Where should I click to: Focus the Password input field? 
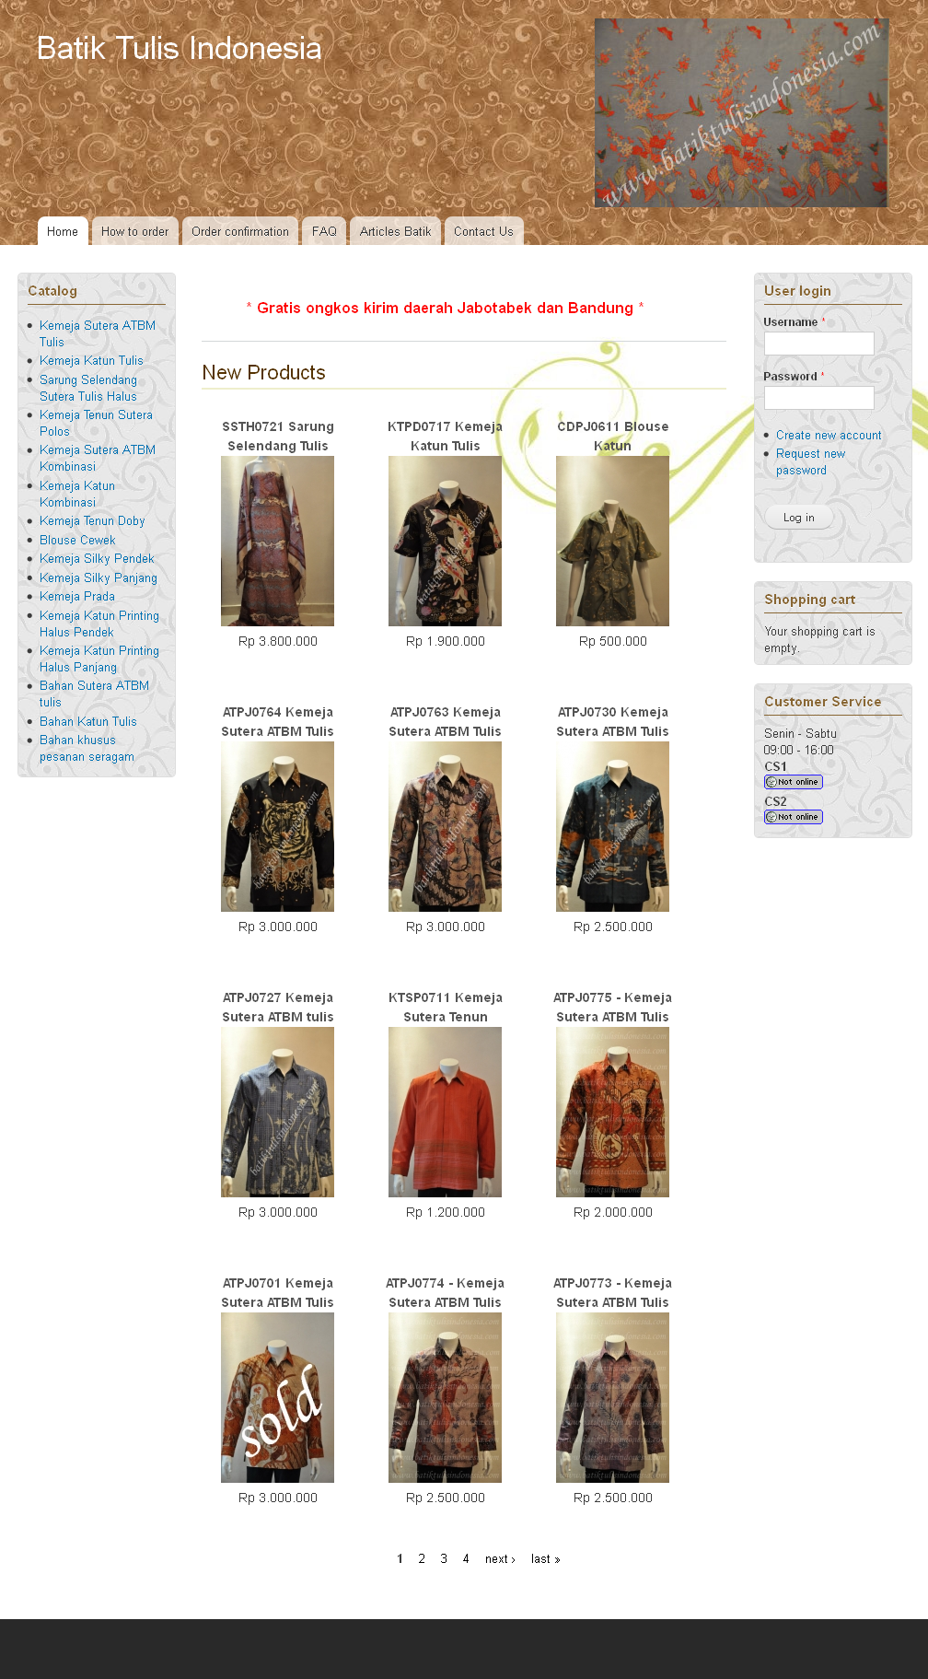[818, 398]
